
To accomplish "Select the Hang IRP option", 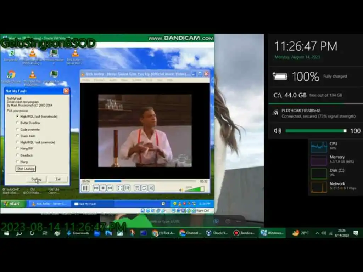I will (x=24, y=148).
